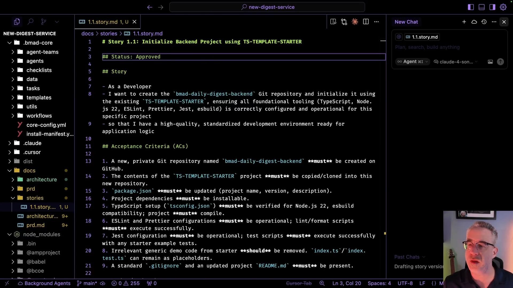The image size is (513, 288).
Task: Open the Agent mode dropdown
Action: pos(413,62)
